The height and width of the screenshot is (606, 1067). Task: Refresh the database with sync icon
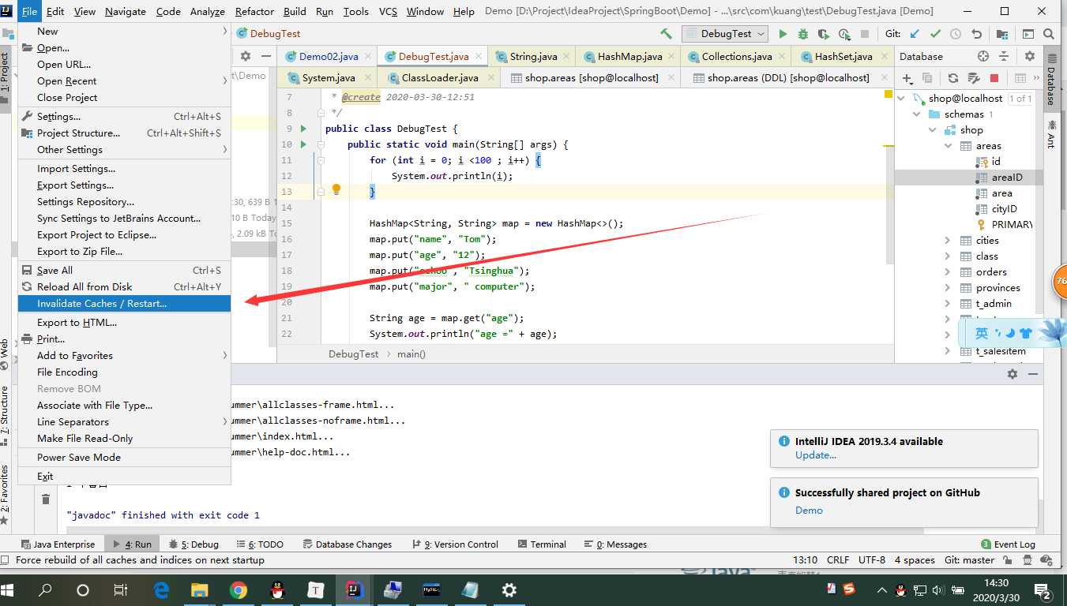pos(953,78)
